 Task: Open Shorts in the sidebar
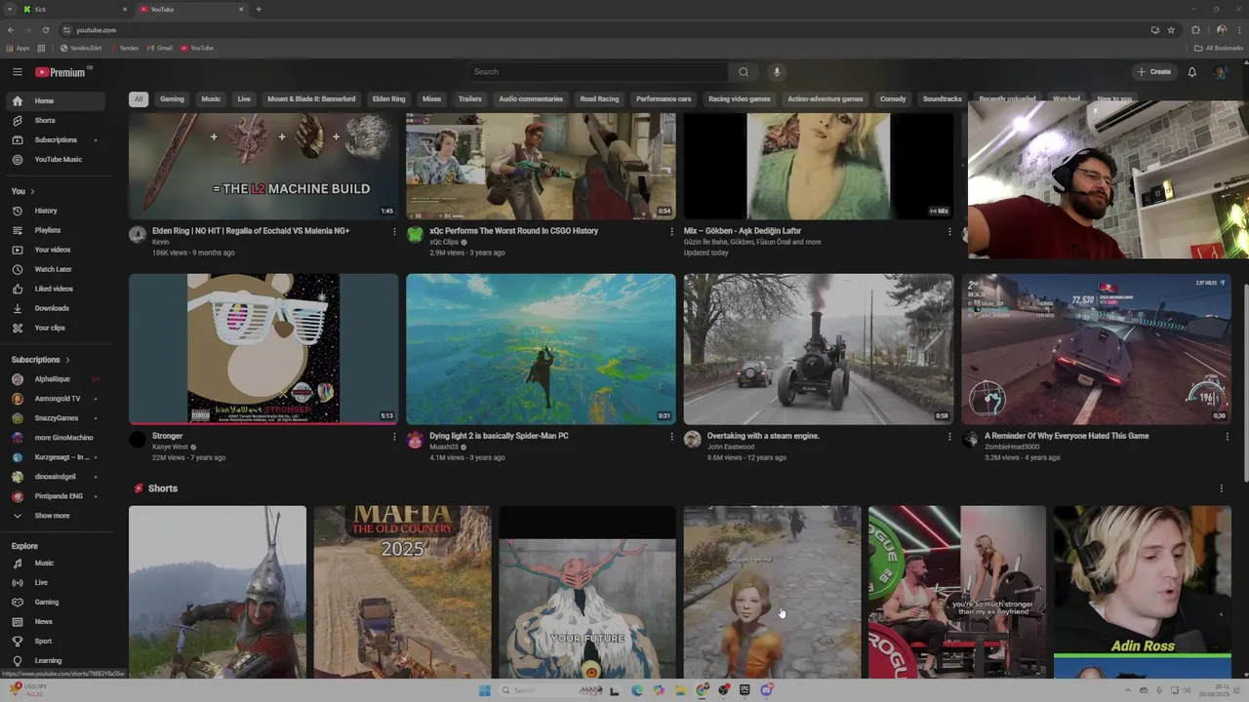coord(54,121)
